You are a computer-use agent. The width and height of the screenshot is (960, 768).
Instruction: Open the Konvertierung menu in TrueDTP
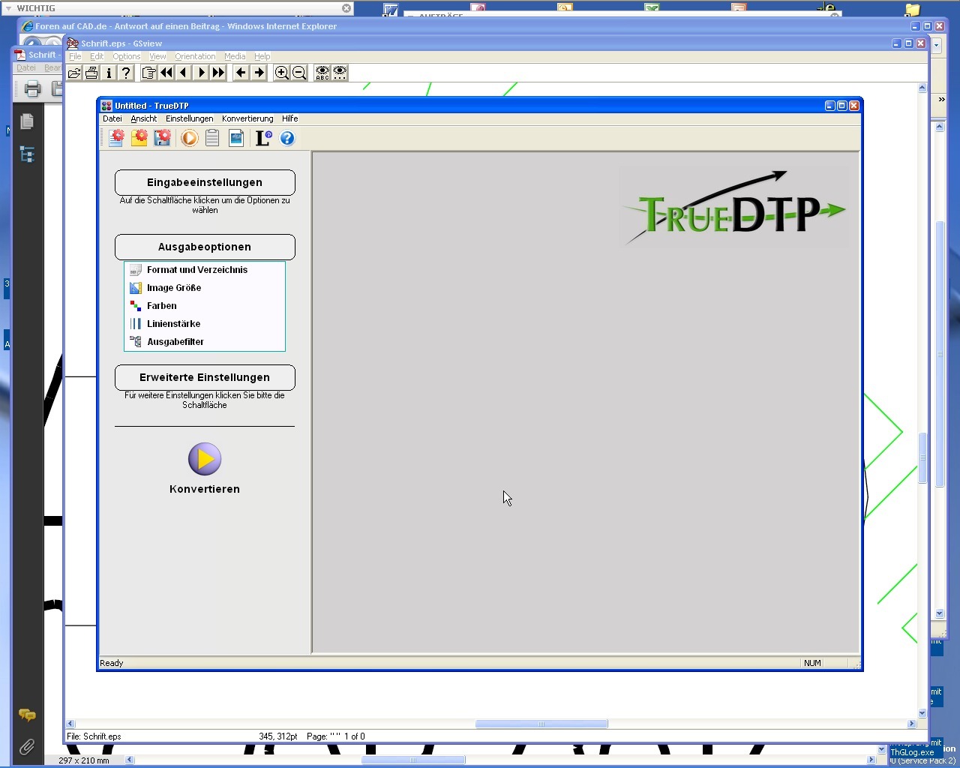[x=247, y=118]
